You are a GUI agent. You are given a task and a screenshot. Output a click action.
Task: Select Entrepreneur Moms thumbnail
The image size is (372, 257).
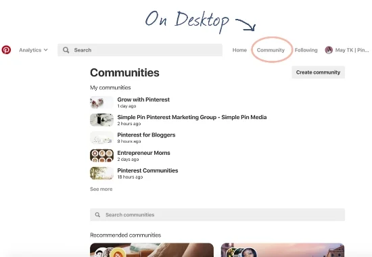coord(101,156)
